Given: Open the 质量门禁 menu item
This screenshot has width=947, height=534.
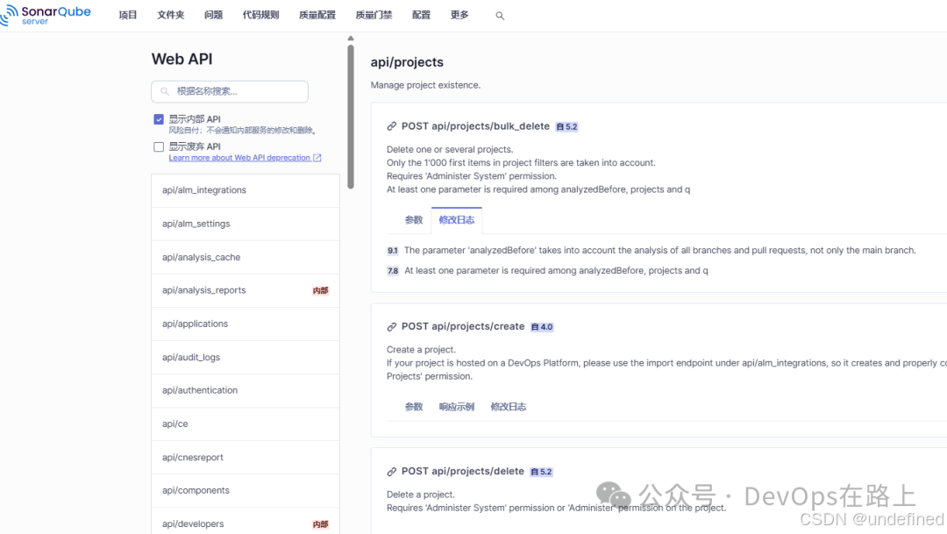Looking at the screenshot, I should coord(374,15).
